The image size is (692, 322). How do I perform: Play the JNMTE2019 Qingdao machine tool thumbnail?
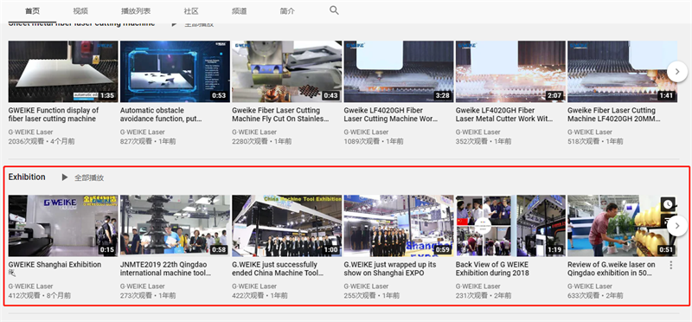176,226
